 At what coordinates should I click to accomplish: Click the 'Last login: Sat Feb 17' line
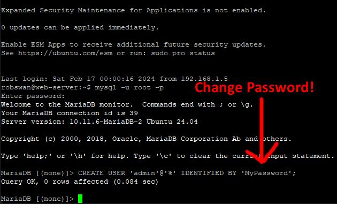[x=114, y=79]
